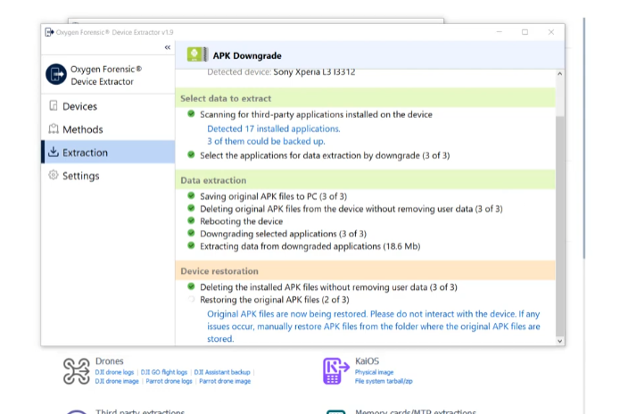Screen dimensions: 620x414
Task: Minimize the Device Extractor window
Action: [x=500, y=32]
